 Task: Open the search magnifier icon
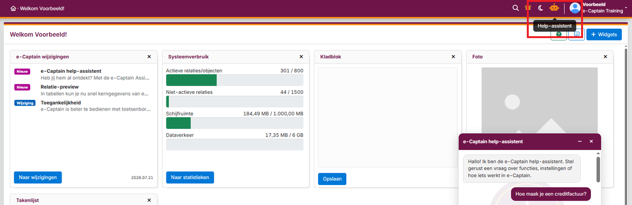click(515, 8)
